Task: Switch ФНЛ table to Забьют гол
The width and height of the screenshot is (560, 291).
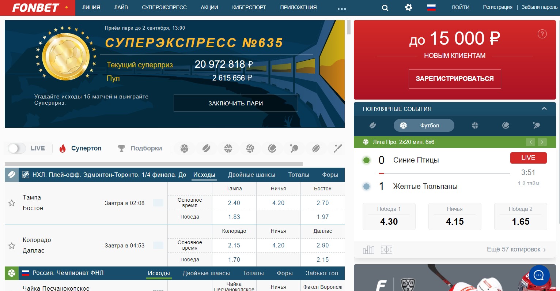Action: (x=322, y=273)
